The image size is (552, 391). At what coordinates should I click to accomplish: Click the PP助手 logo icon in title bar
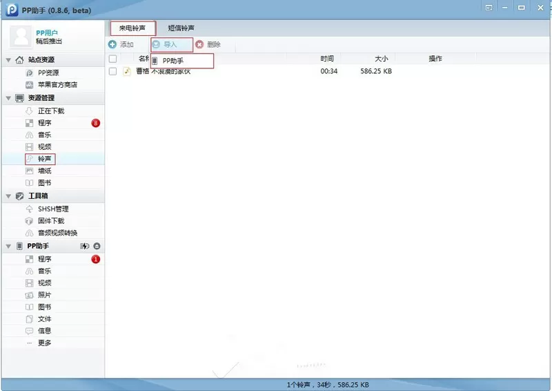point(12,10)
